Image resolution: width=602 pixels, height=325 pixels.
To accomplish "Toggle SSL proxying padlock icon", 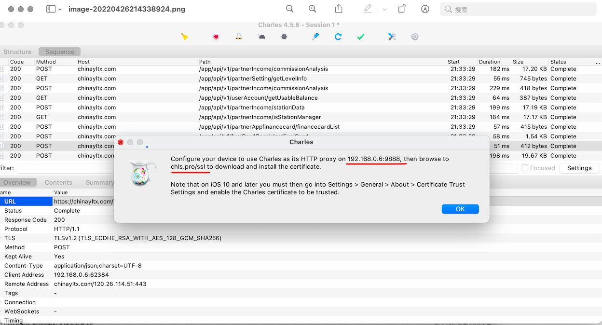I will point(238,37).
